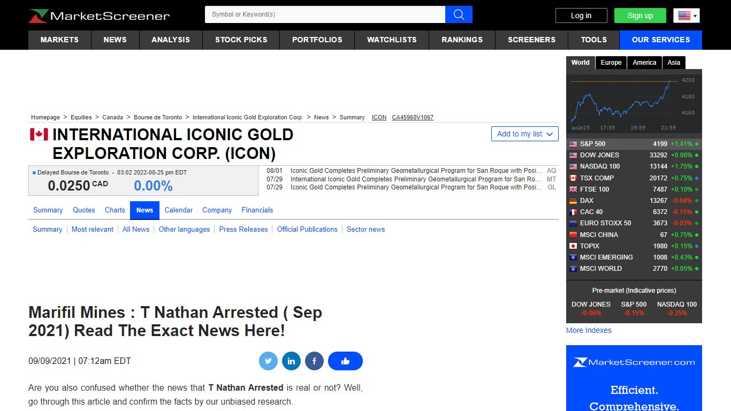Open Press Releases link

[243, 230]
